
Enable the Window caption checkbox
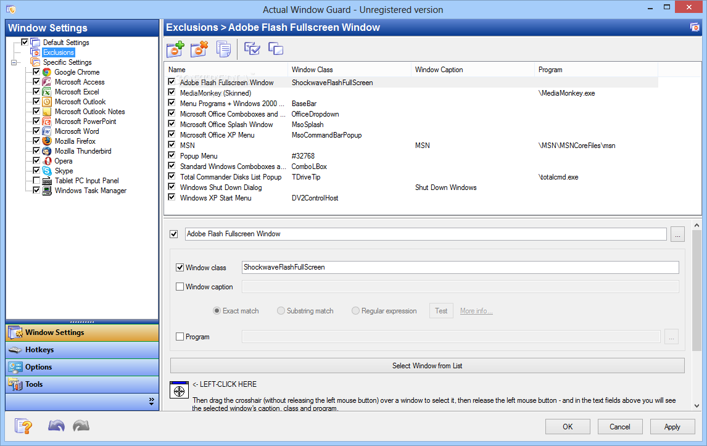180,287
